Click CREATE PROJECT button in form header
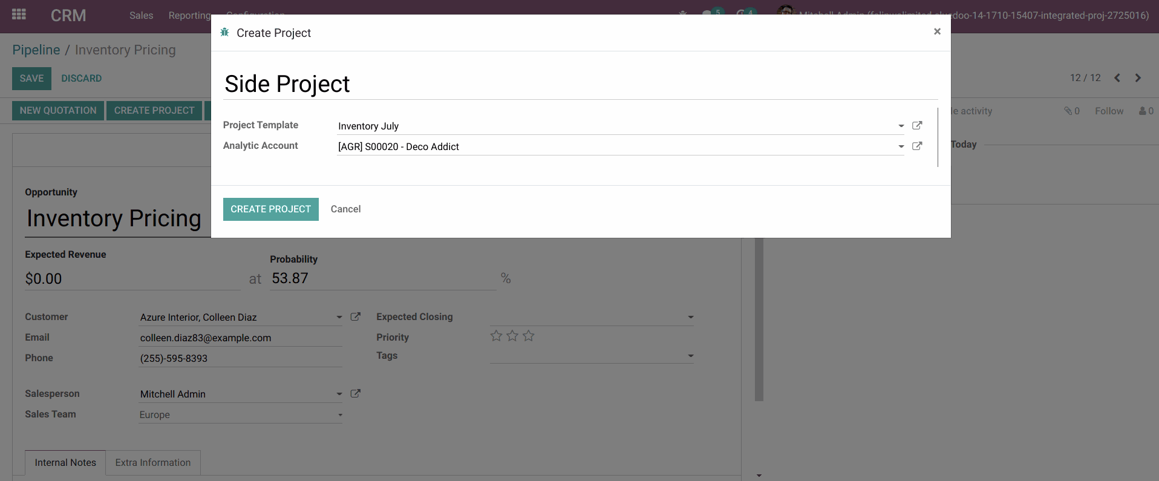 pos(154,111)
